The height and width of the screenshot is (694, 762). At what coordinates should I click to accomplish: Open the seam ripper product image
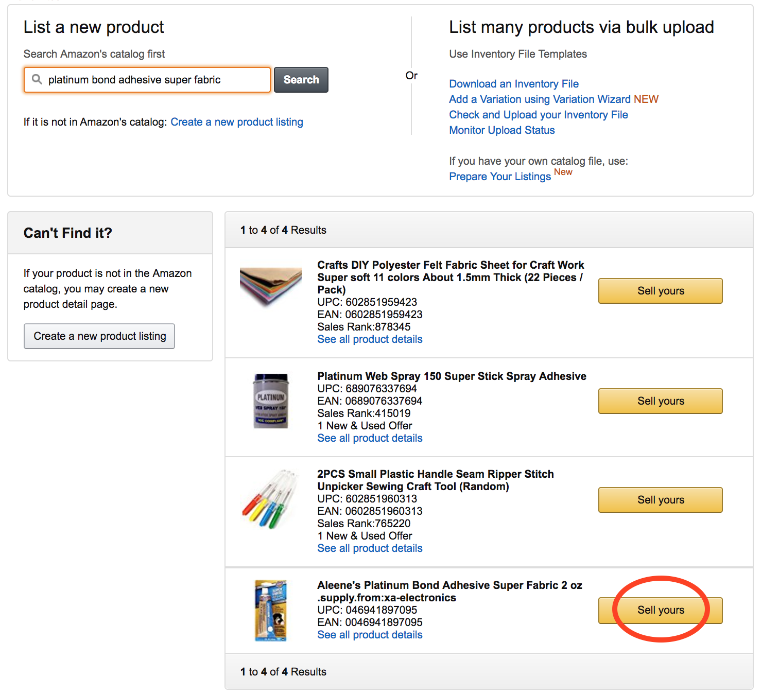270,499
